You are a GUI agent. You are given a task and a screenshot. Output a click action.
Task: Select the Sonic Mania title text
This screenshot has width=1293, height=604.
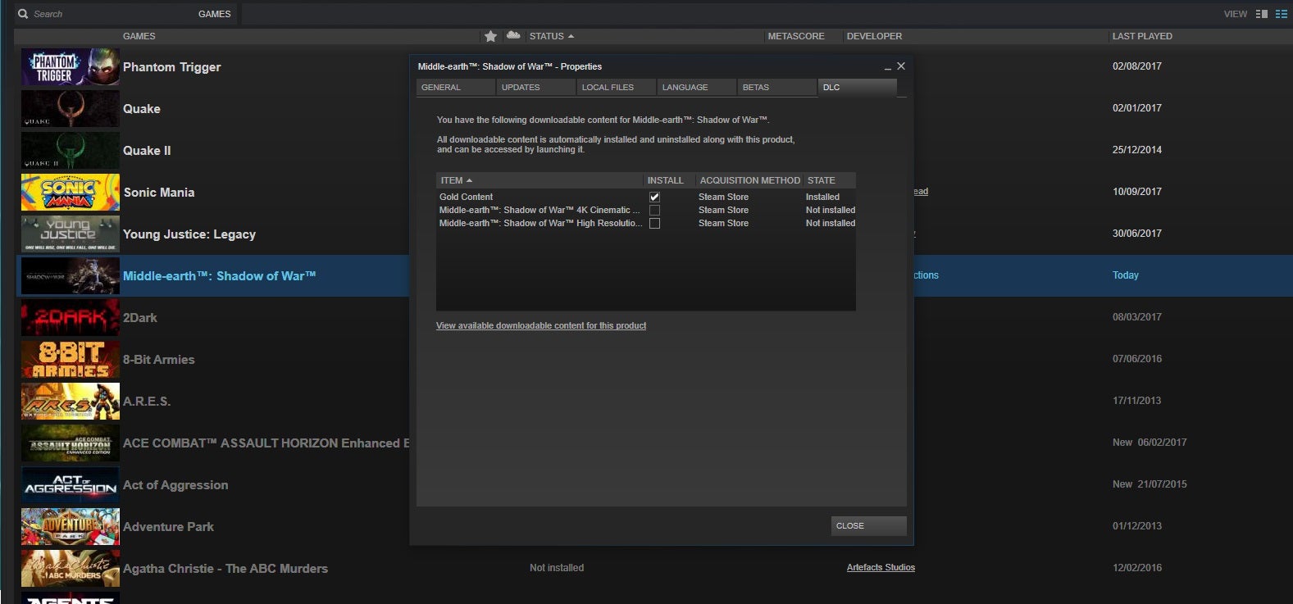click(x=159, y=193)
